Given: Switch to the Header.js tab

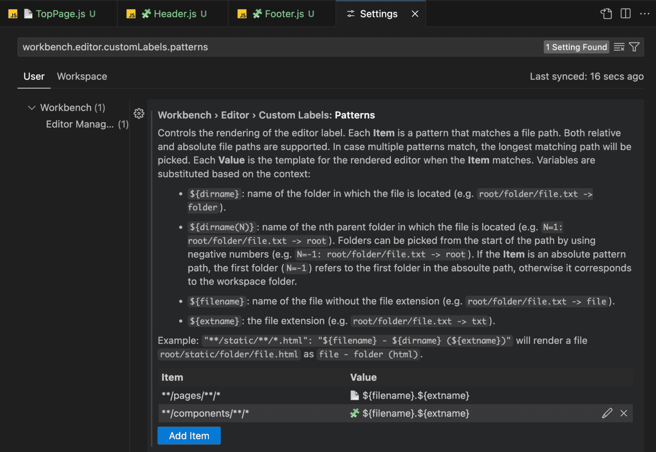Looking at the screenshot, I should (175, 14).
